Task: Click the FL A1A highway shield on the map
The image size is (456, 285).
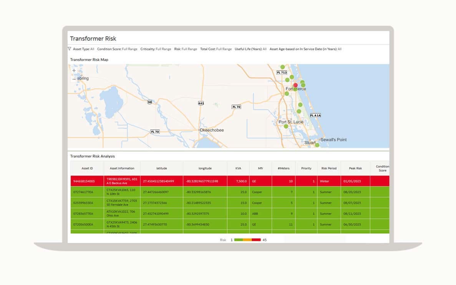Action: click(x=315, y=115)
